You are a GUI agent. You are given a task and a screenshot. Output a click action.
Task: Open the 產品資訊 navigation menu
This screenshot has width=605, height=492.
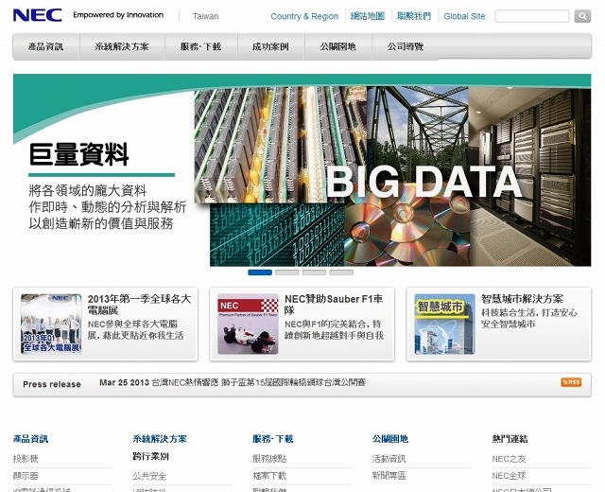(45, 46)
